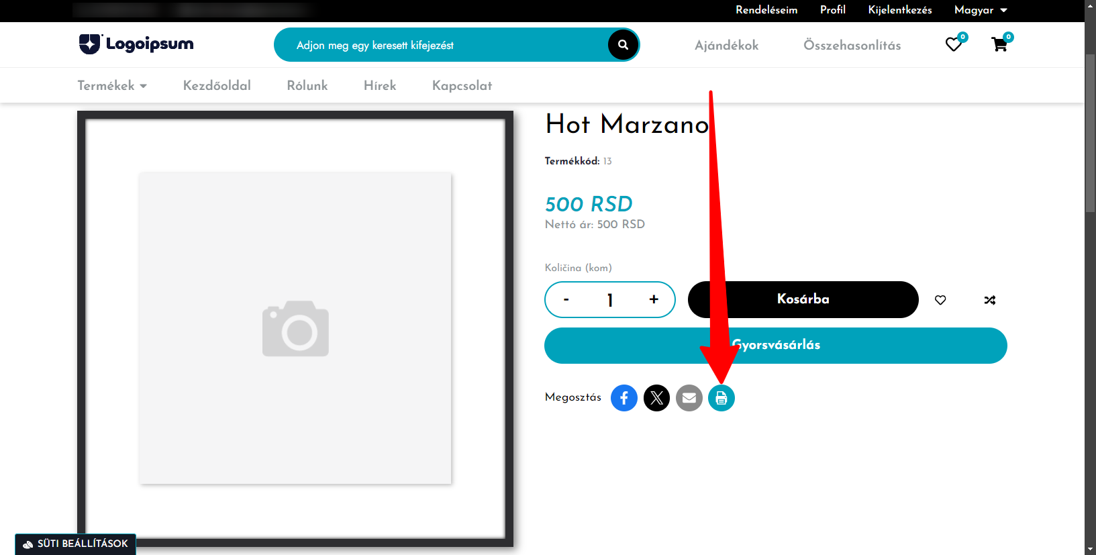Print page with printer icon
The width and height of the screenshot is (1096, 555).
point(721,398)
